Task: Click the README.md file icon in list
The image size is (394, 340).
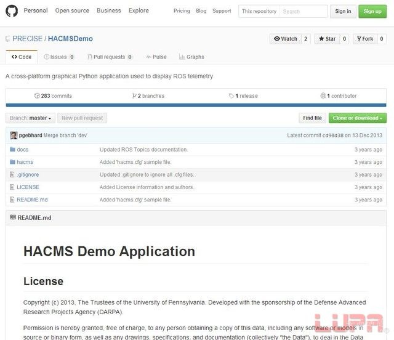Action: pos(12,200)
